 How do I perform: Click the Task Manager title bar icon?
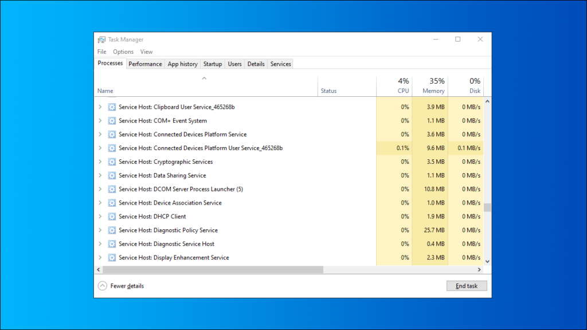(101, 40)
